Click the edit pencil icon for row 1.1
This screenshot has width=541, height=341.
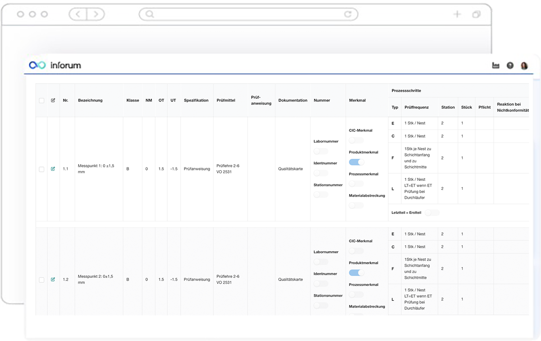coord(53,169)
